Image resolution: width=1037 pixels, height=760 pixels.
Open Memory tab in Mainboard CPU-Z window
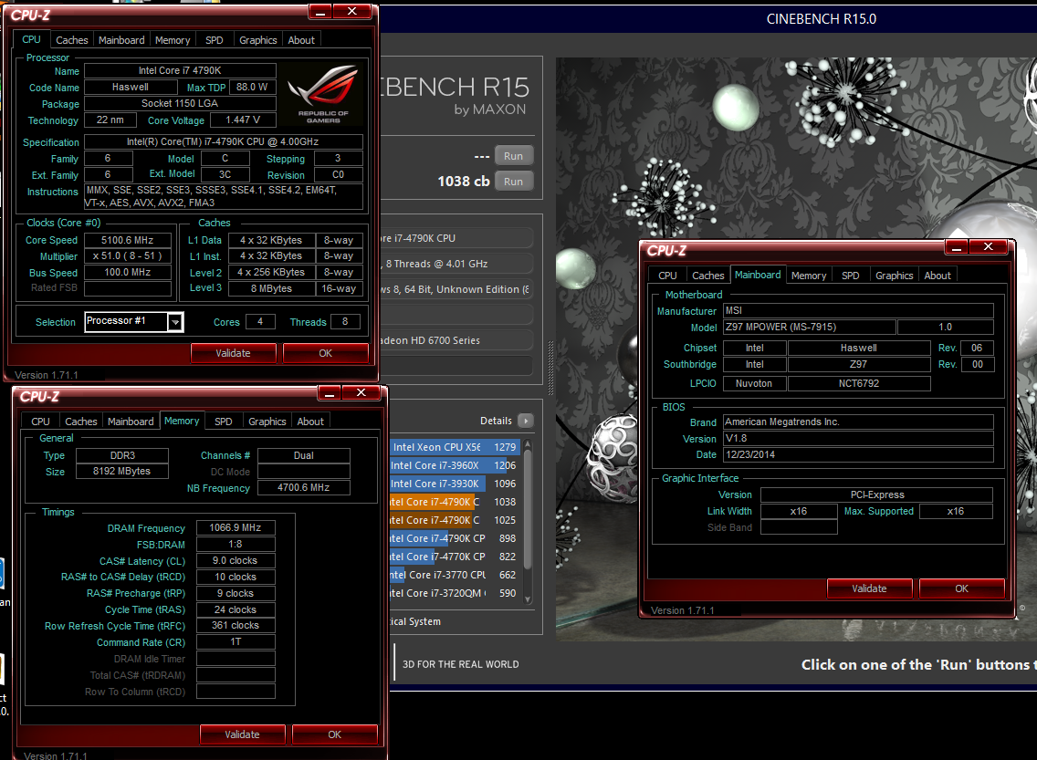(x=809, y=276)
